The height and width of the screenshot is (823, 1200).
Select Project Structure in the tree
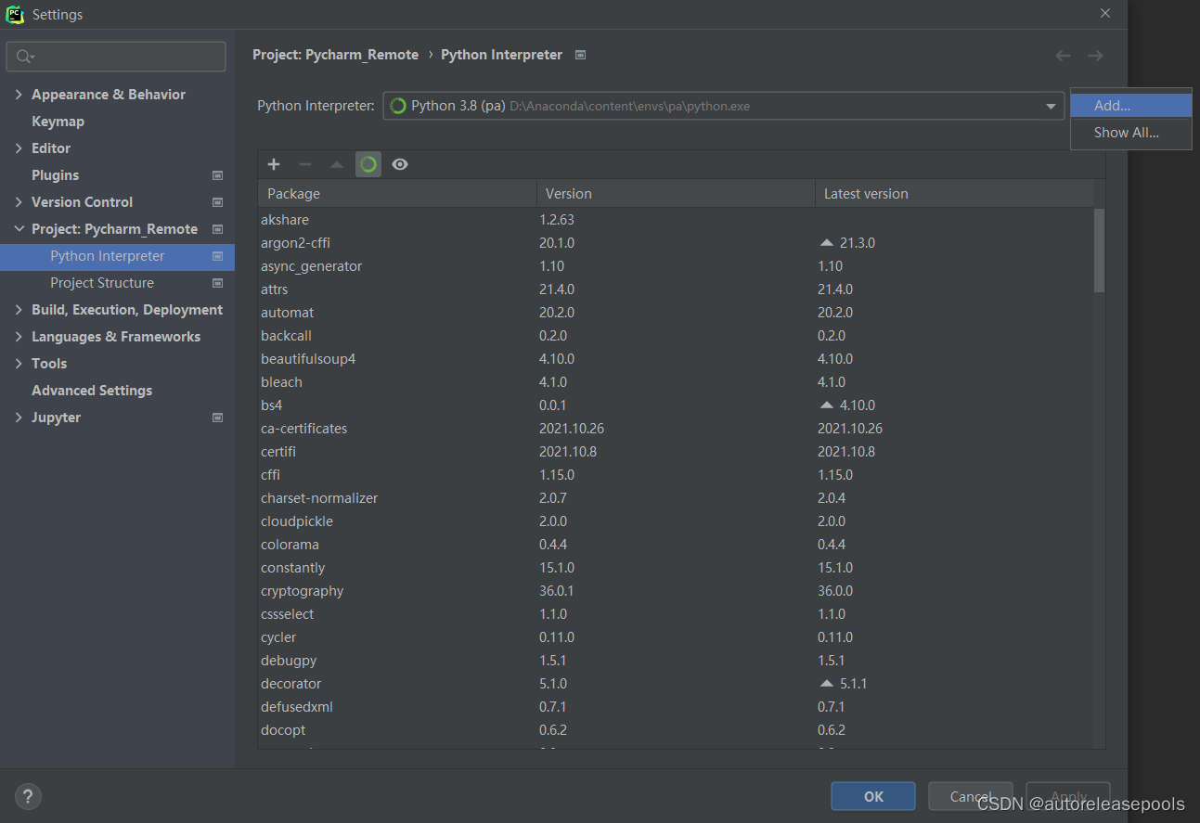coord(117,283)
